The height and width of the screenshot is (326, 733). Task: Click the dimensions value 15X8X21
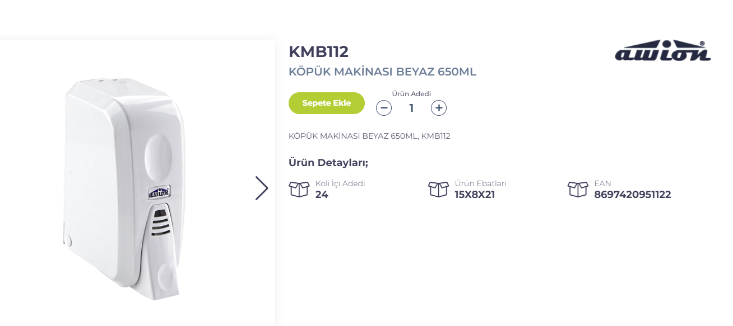(x=475, y=195)
